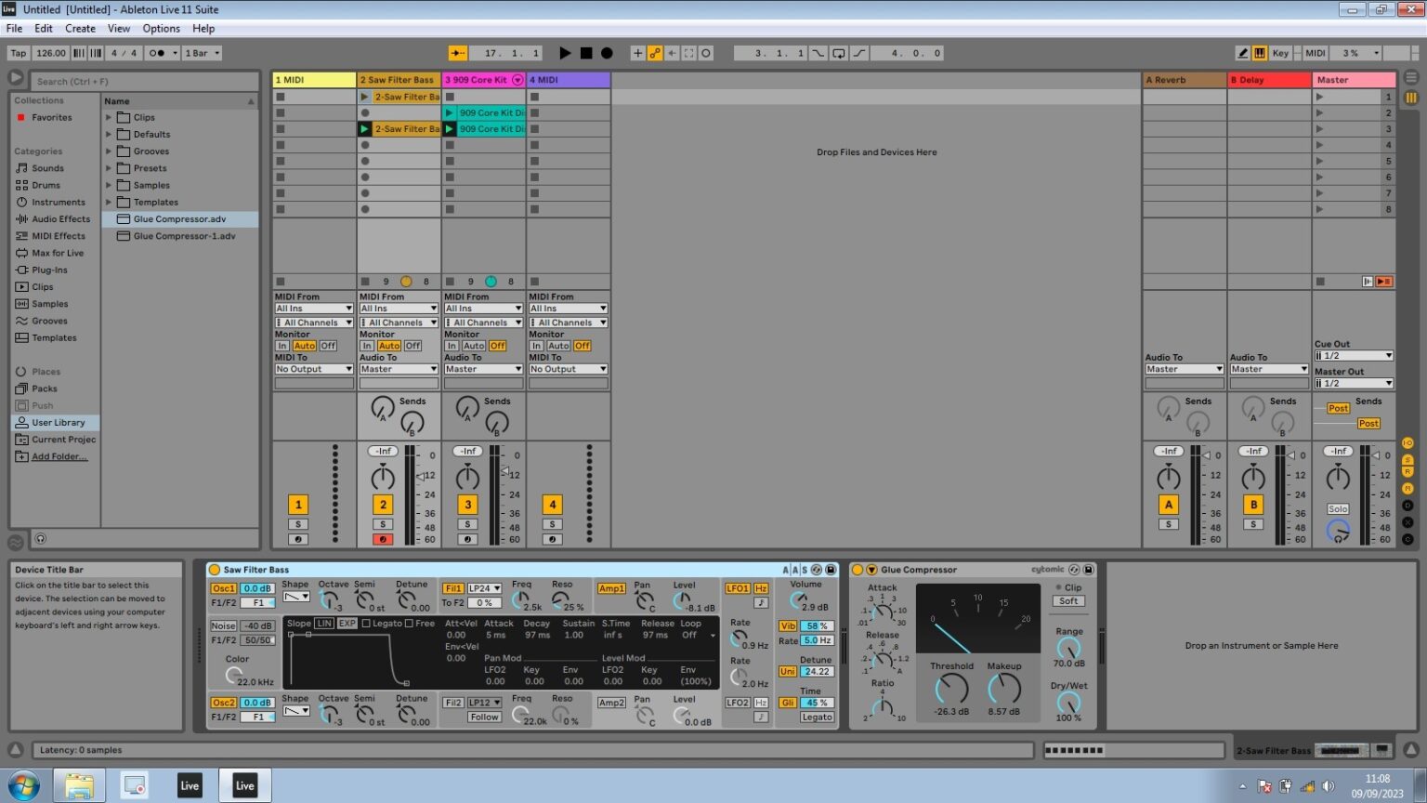Click Stop All Clips button on Master

tap(1320, 282)
